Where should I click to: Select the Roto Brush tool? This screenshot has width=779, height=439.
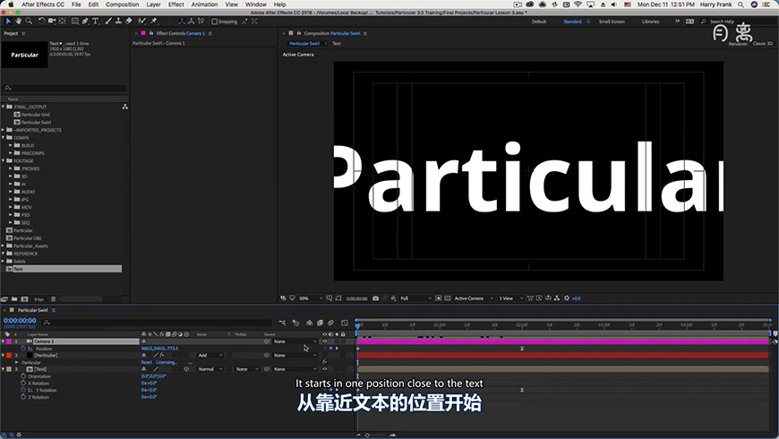tap(141, 22)
